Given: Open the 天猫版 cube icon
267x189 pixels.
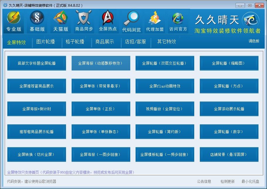Looking at the screenshot, I should [x=60, y=18].
